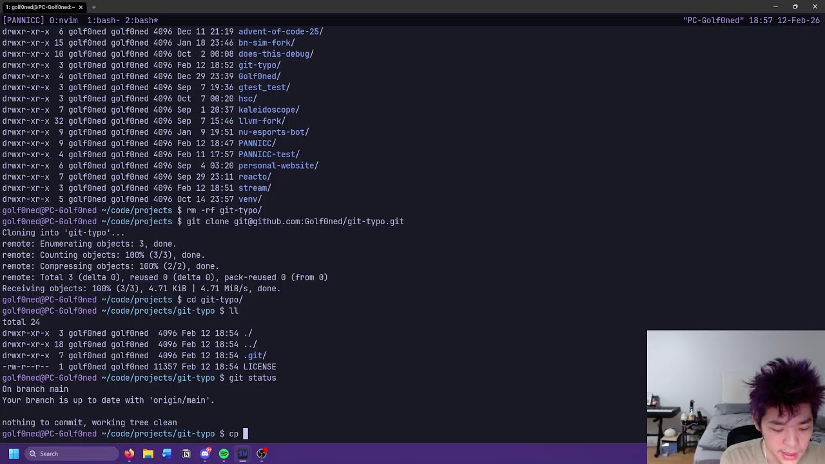
Task: Click the "Cloning into 'git-typo'..." line
Action: [63, 233]
